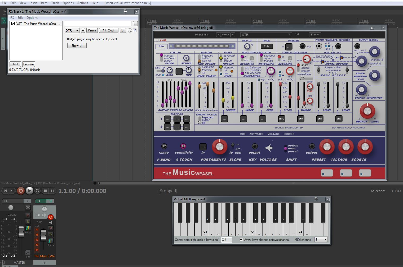The height and width of the screenshot is (267, 403).
Task: Open the File menu
Action: 4,3
